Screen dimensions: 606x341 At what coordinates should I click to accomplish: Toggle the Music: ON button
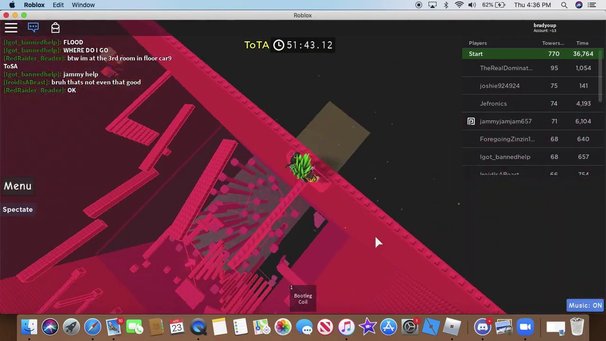[x=585, y=305]
